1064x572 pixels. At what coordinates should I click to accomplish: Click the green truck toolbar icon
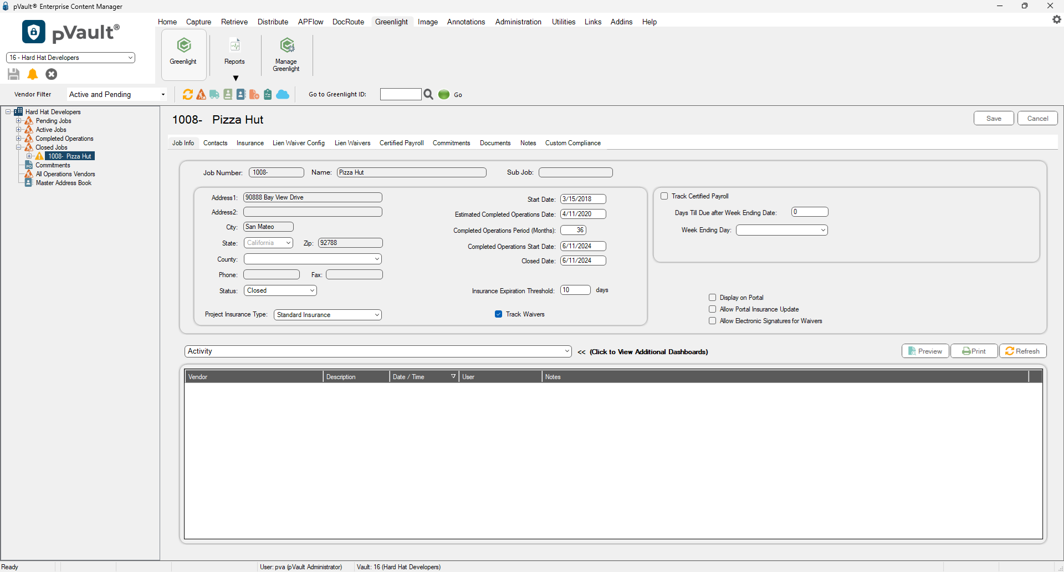(214, 95)
